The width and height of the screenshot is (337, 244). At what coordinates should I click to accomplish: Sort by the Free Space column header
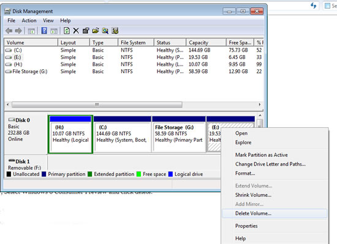click(x=240, y=42)
